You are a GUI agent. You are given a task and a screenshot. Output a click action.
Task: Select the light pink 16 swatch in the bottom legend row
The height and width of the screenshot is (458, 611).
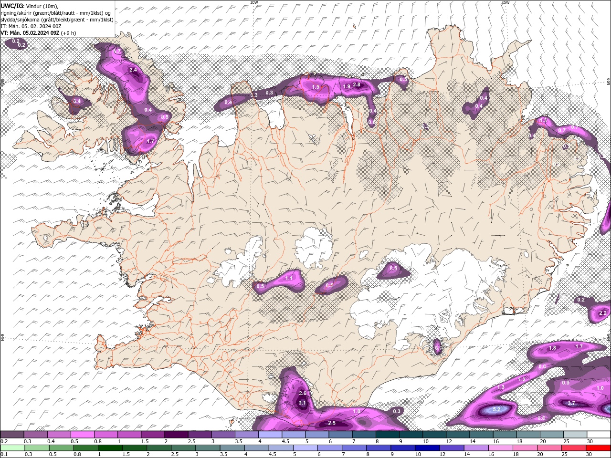pos(501,448)
